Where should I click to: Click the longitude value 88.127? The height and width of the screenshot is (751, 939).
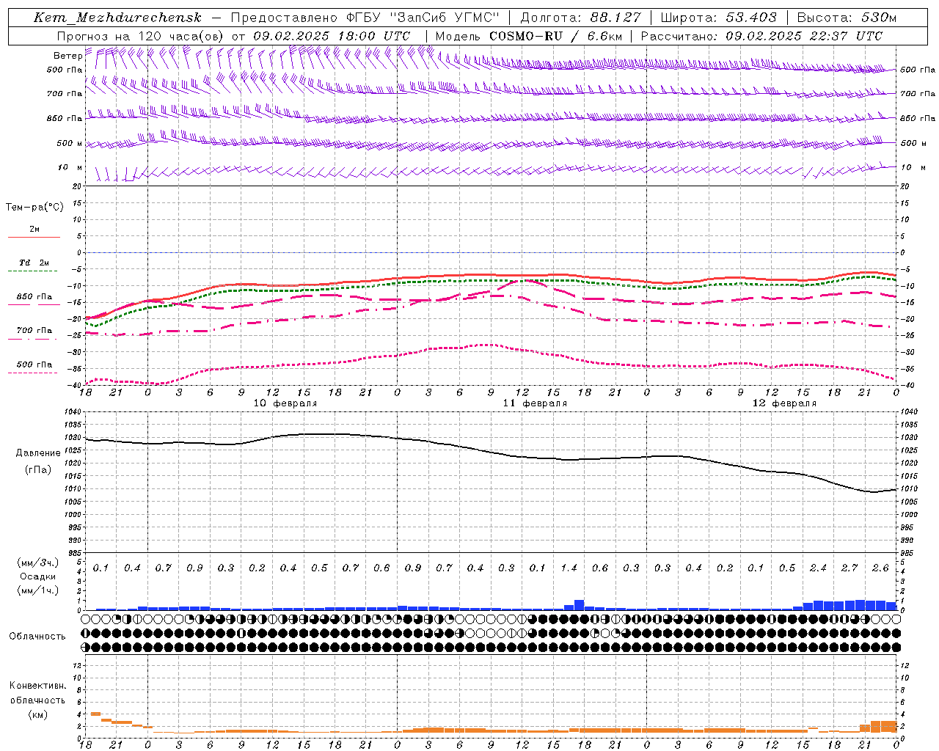tap(615, 18)
